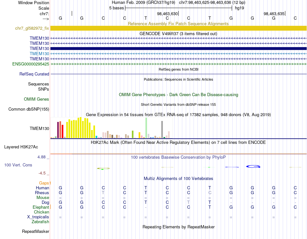This screenshot has width=307, height=239.
Task: Open the Reference Assembly Fix Patch Sequence Alignments title
Action: click(178, 24)
